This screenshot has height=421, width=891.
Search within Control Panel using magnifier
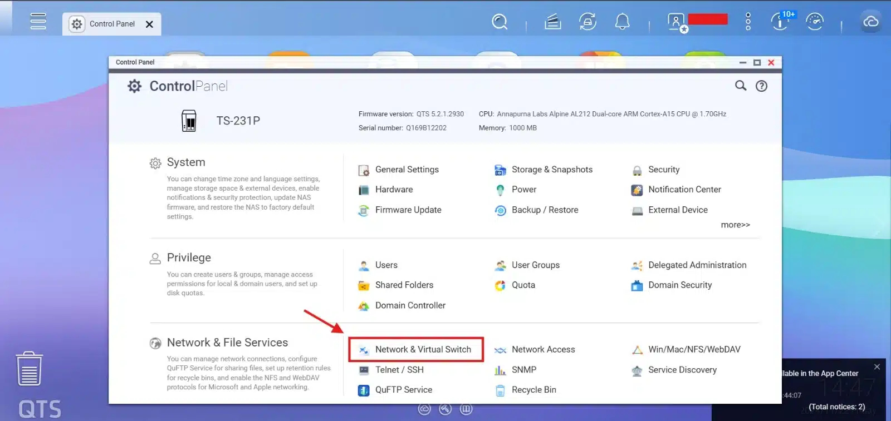tap(741, 86)
